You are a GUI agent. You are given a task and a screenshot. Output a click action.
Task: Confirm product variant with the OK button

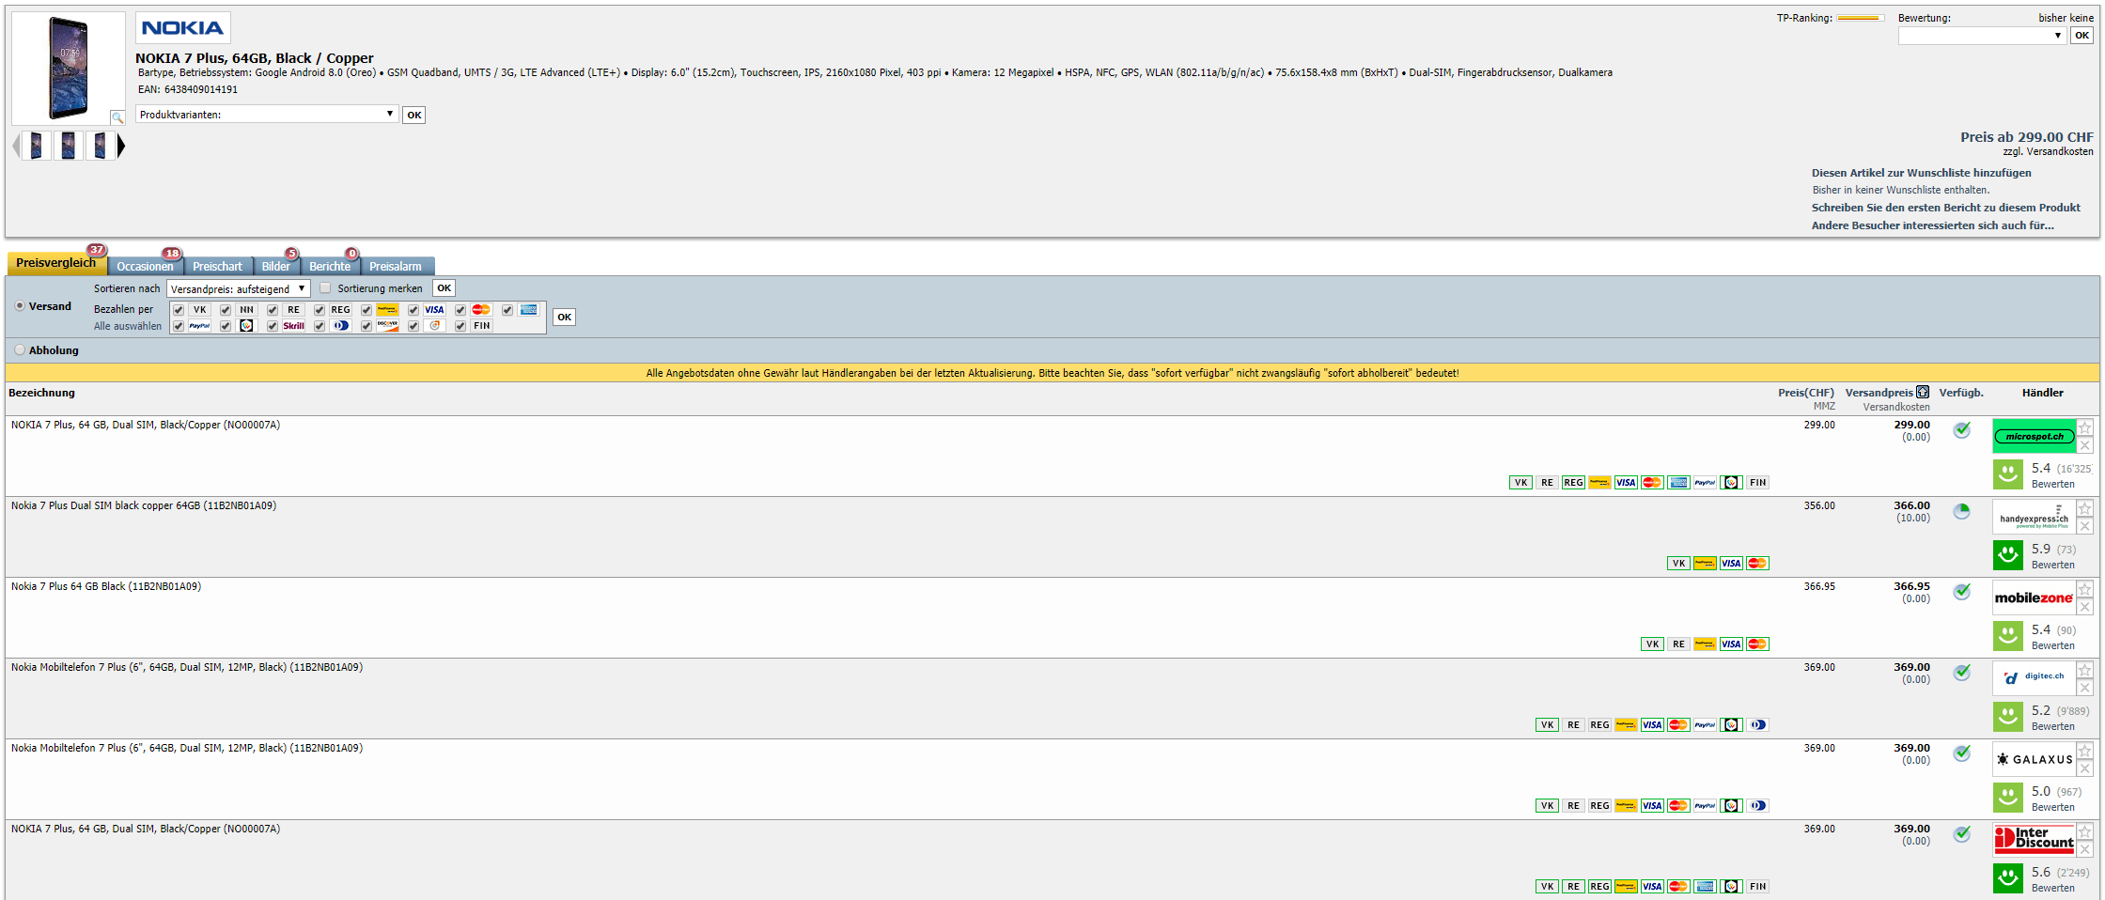click(414, 115)
